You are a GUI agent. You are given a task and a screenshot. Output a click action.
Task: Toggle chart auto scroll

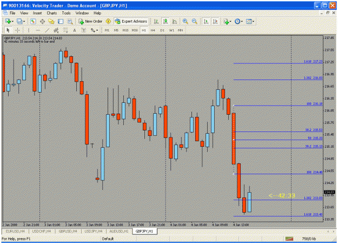pyautogui.click(x=206, y=21)
